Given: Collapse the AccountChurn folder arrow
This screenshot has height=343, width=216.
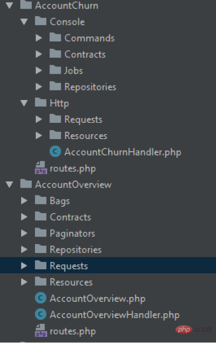Looking at the screenshot, I should coord(9,5).
